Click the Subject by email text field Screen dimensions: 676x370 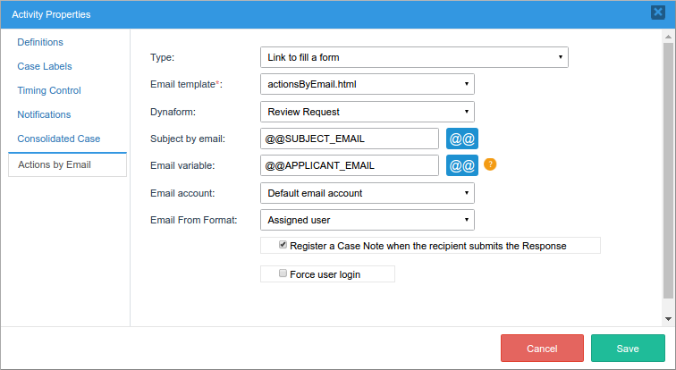click(x=349, y=139)
